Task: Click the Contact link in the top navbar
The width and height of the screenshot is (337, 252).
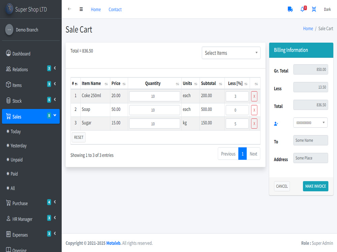Action: click(115, 9)
